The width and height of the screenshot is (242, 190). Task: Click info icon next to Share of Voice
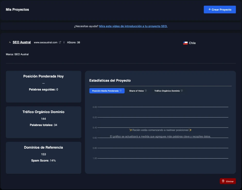coord(146,91)
